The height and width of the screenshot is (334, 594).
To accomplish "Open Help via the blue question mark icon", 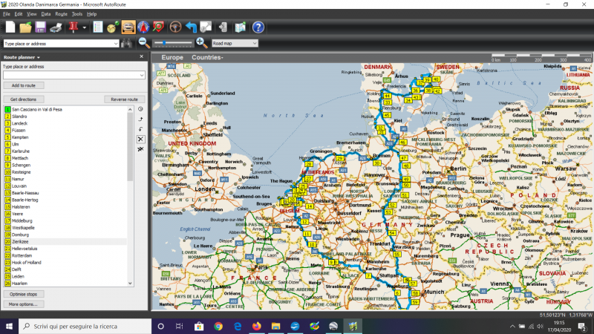I will (258, 27).
